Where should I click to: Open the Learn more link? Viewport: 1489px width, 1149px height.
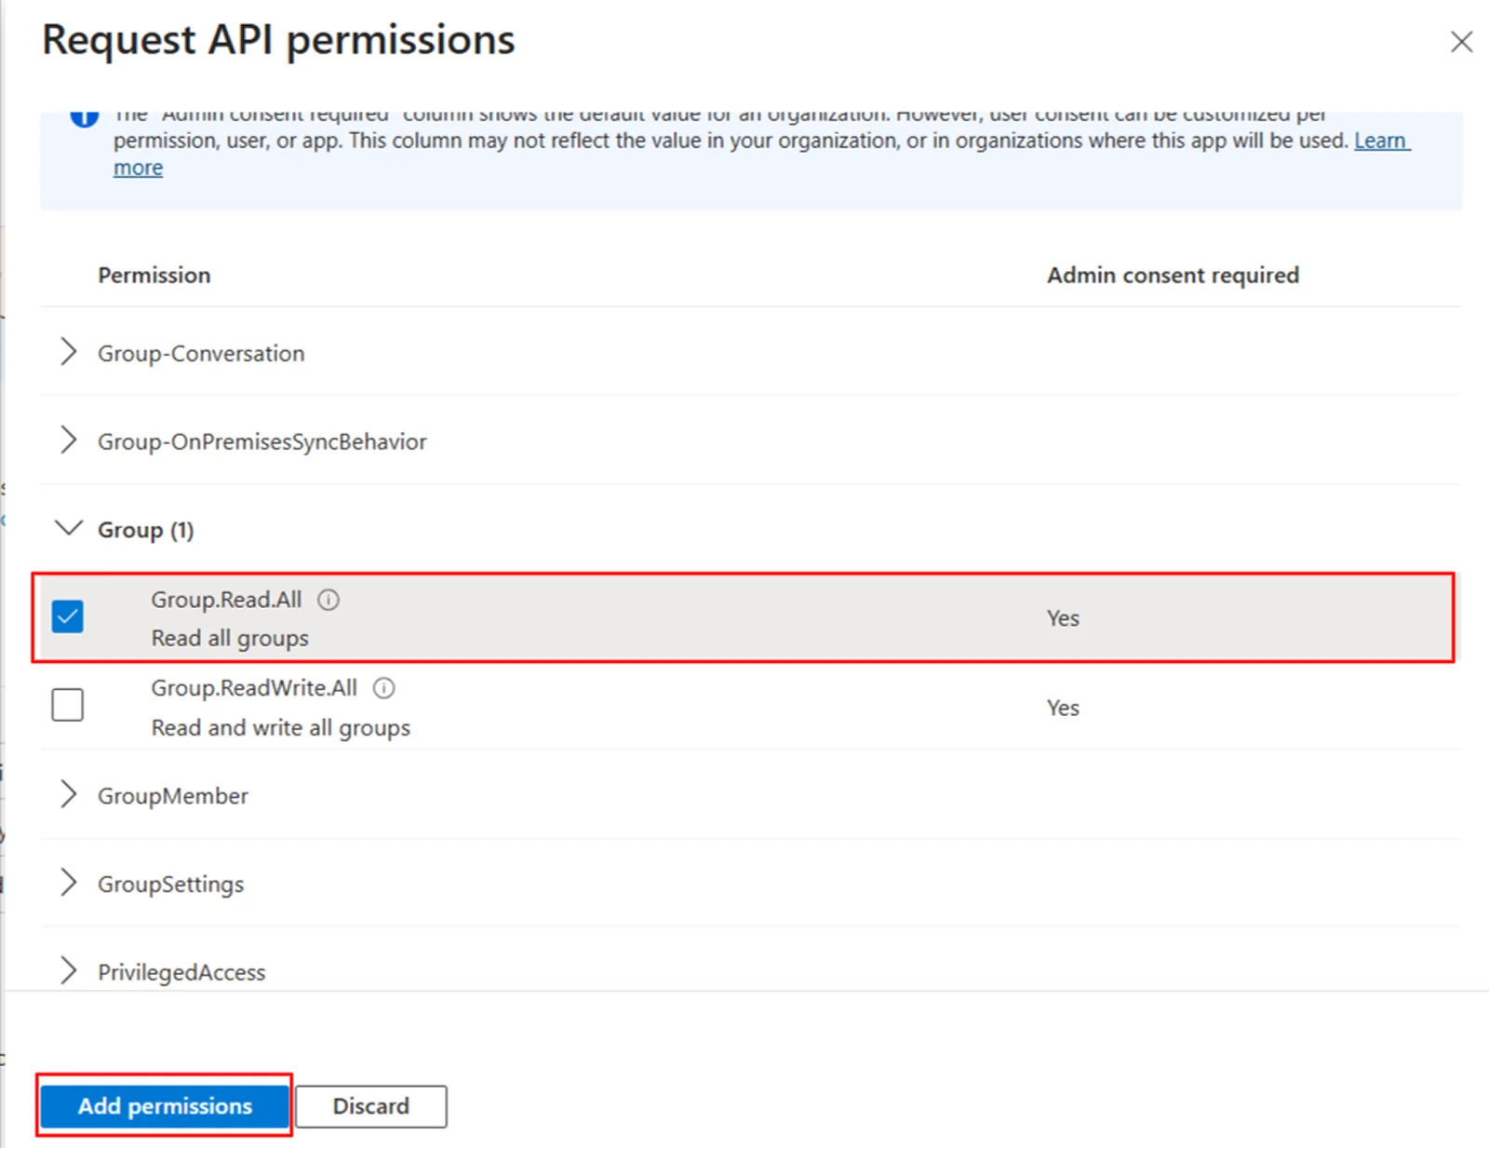(x=1381, y=141)
